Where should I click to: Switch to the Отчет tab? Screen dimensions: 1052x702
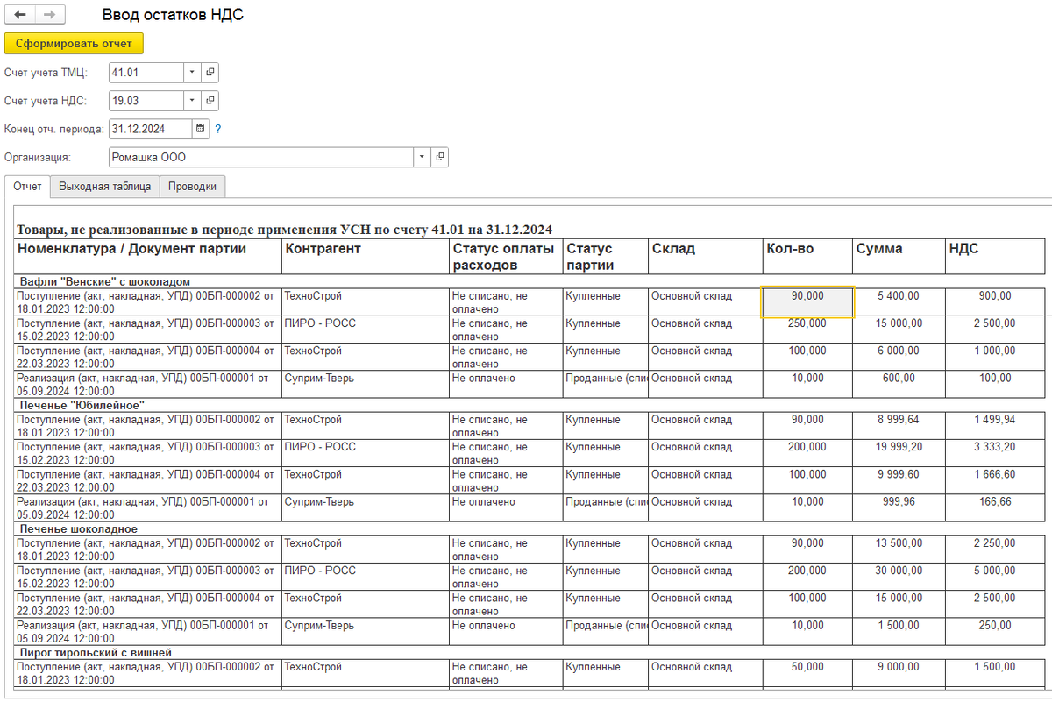(27, 186)
